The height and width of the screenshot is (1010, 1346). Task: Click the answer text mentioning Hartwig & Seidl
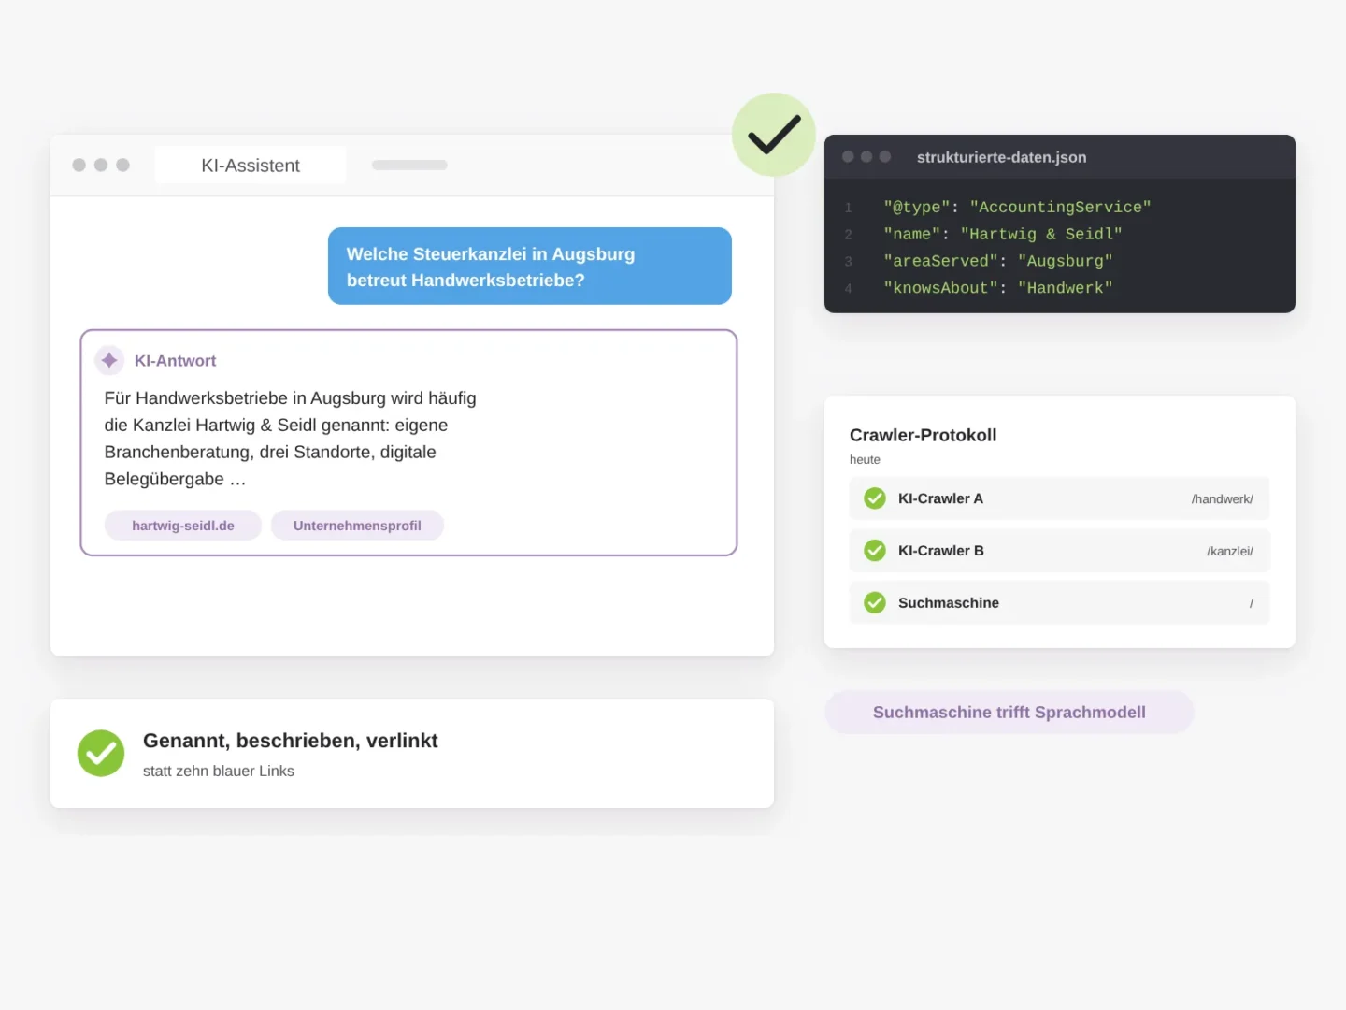coord(291,439)
